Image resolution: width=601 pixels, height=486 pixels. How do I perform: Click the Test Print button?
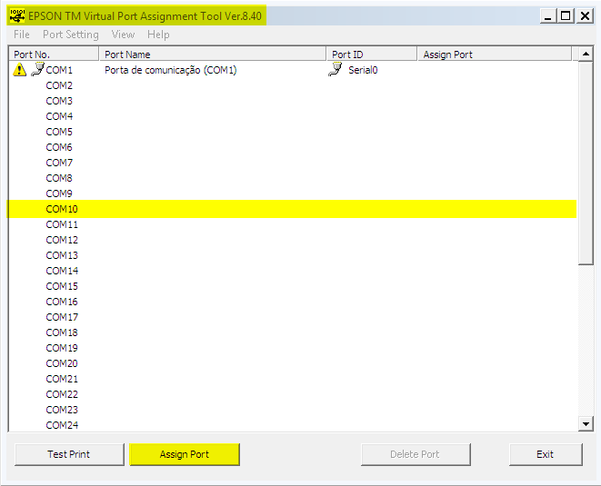click(69, 454)
